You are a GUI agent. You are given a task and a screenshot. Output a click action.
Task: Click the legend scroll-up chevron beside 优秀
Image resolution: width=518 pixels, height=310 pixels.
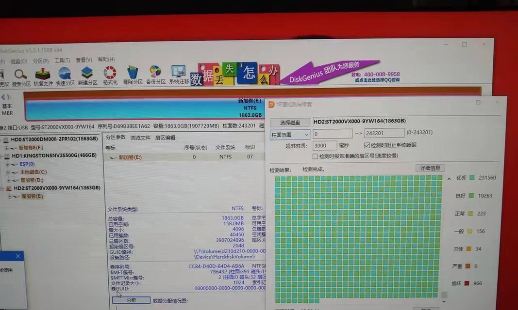click(449, 179)
